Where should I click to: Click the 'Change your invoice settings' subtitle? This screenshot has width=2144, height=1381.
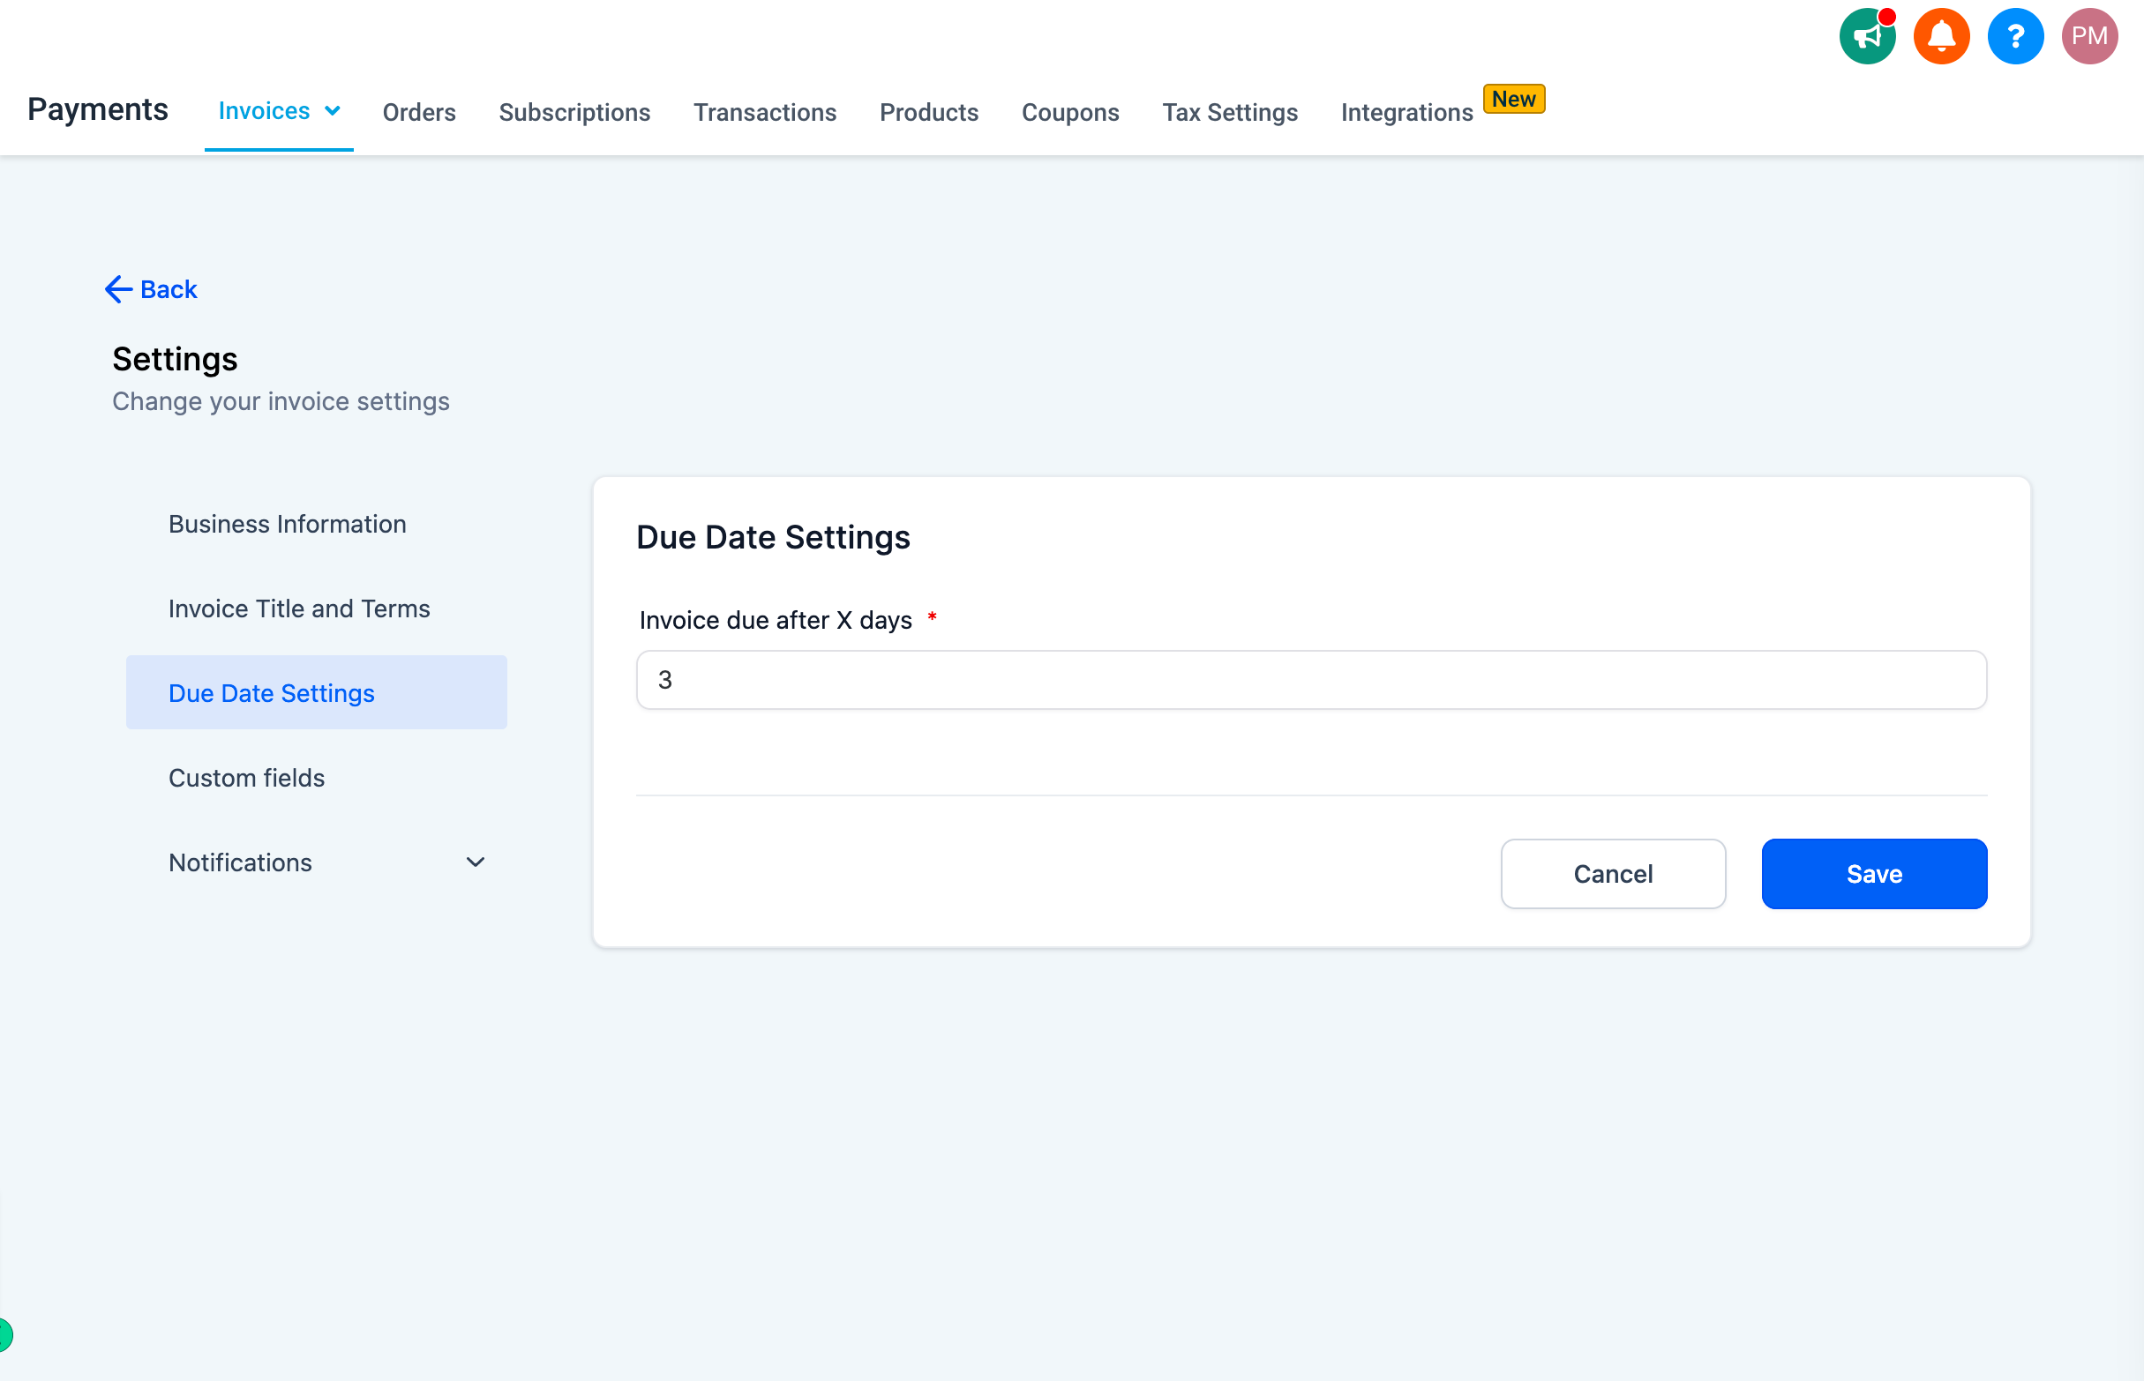[x=281, y=401]
